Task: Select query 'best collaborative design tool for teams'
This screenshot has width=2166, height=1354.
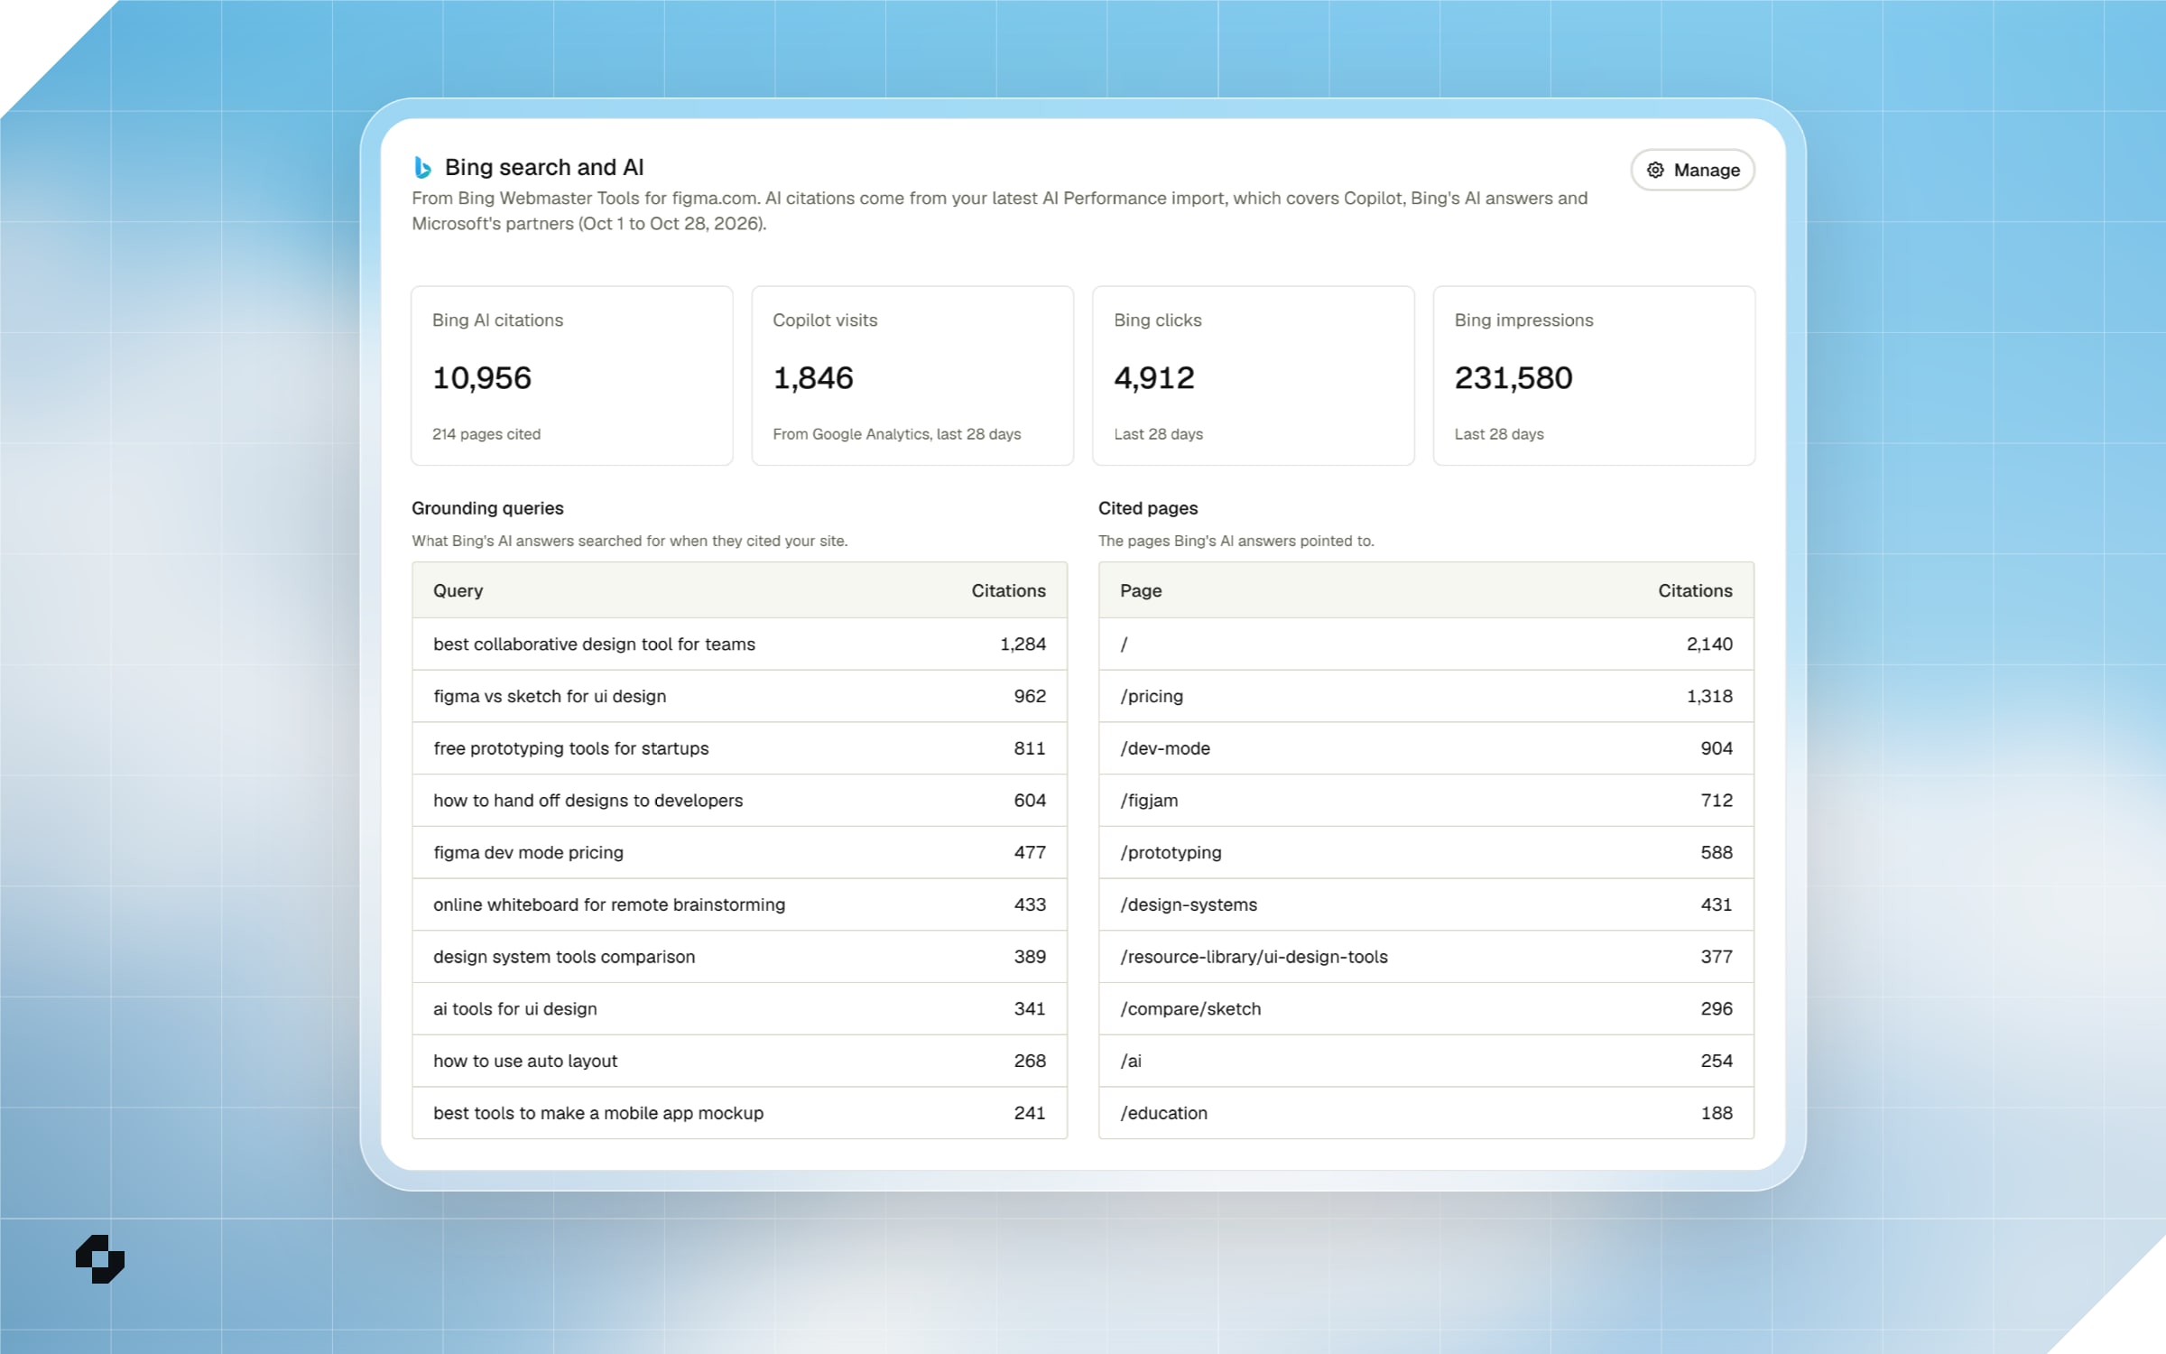Action: (740, 645)
